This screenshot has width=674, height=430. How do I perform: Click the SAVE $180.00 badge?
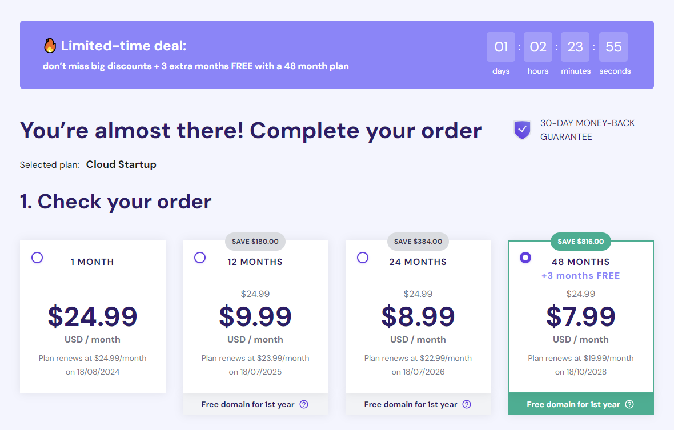click(x=255, y=242)
